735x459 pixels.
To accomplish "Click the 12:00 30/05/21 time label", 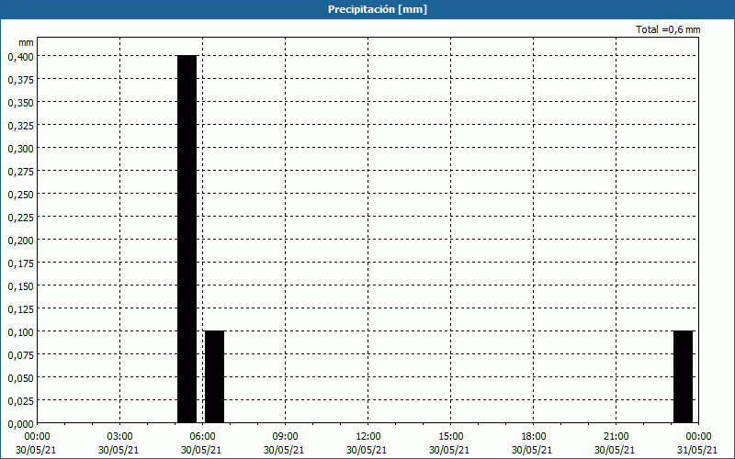I will pyautogui.click(x=367, y=443).
